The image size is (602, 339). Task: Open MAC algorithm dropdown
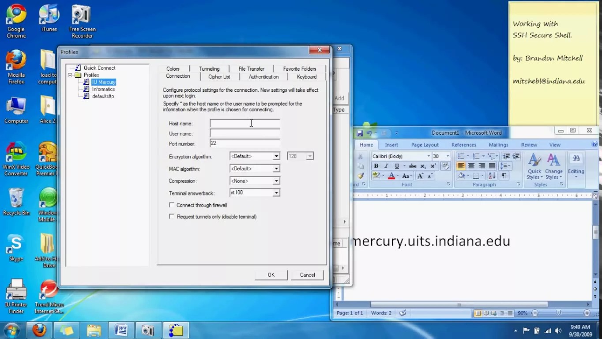click(x=276, y=169)
